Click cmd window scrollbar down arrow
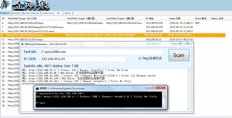This screenshot has height=118, width=232. click(x=164, y=106)
